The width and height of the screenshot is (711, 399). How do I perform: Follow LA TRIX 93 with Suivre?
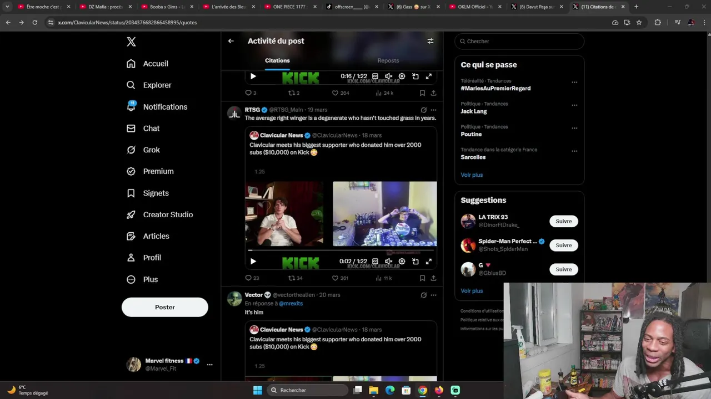pos(564,221)
